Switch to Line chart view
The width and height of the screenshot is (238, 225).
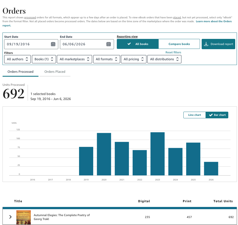point(194,115)
